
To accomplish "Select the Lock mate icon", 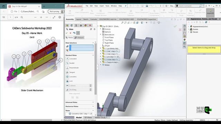I will (67, 81).
